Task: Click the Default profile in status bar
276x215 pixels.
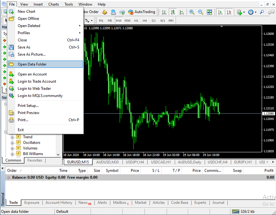Action: 62,212
